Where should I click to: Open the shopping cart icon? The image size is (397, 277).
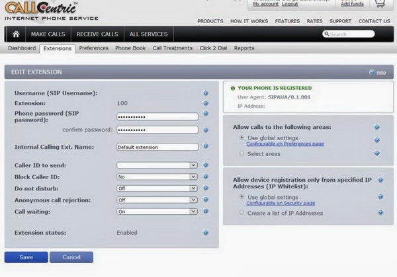pos(380,4)
